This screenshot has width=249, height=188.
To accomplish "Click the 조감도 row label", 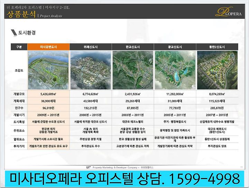I will 19,70.
